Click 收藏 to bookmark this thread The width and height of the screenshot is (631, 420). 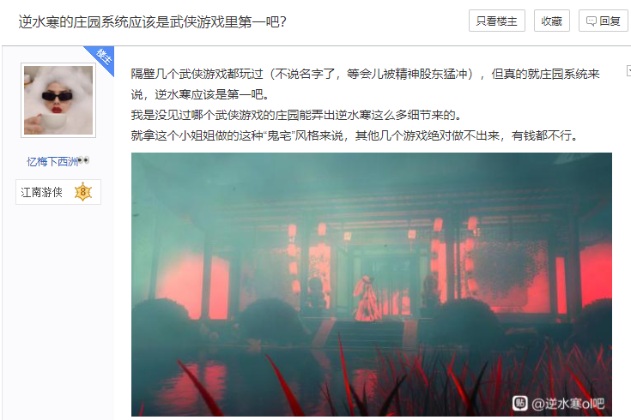(x=551, y=21)
